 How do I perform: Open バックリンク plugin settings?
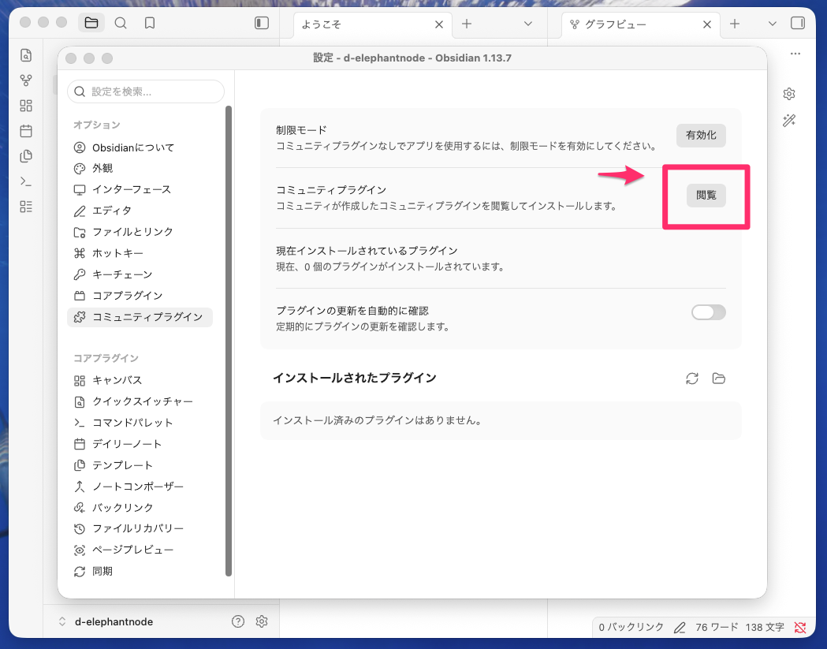click(140, 508)
